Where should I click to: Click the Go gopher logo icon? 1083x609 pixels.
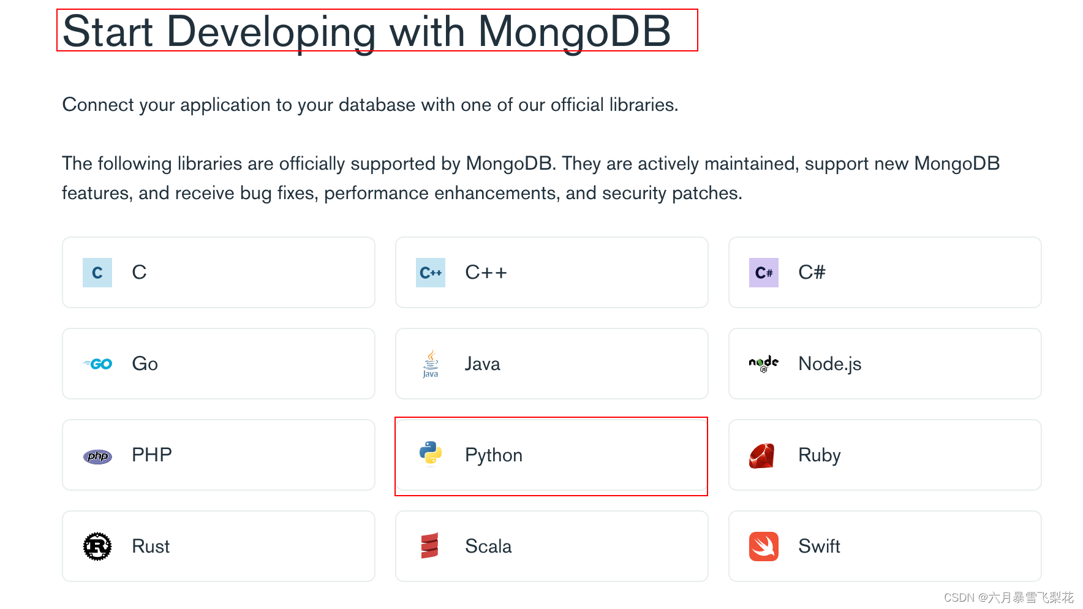97,364
